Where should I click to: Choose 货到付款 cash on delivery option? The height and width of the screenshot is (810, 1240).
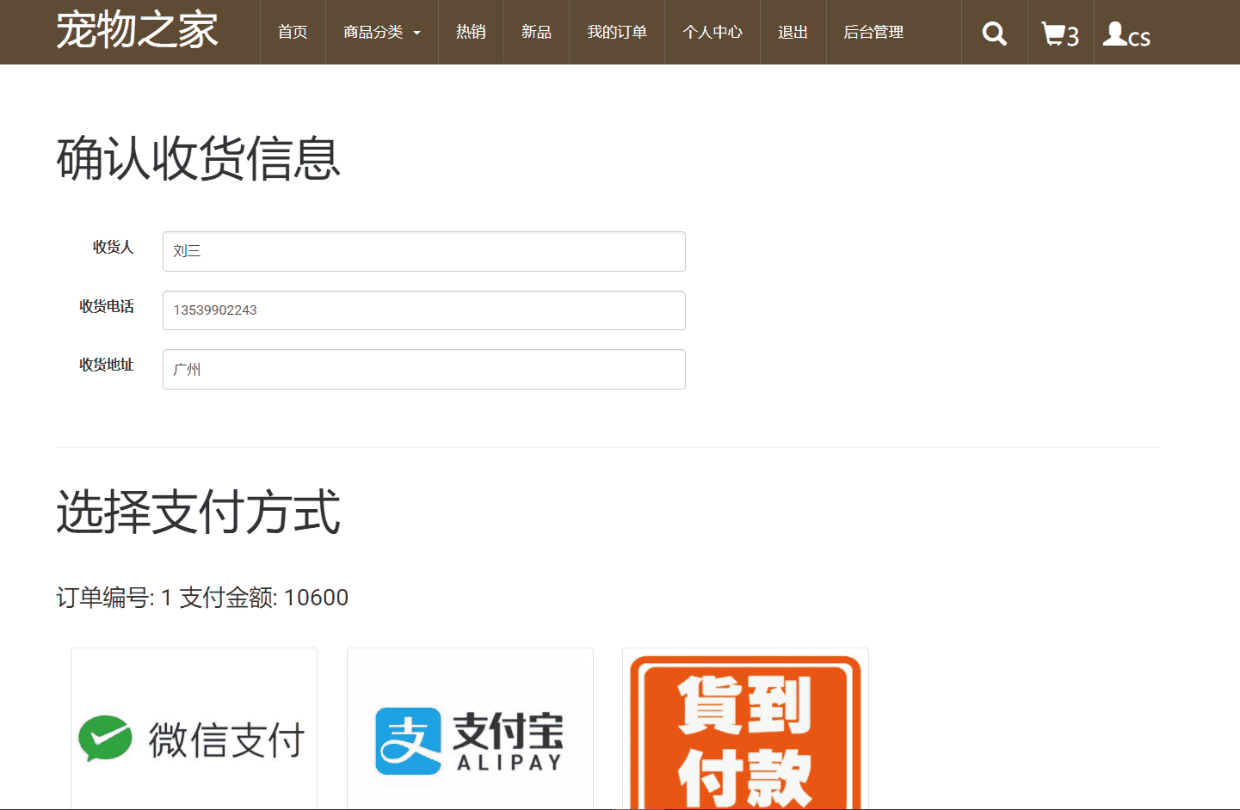coord(745,729)
